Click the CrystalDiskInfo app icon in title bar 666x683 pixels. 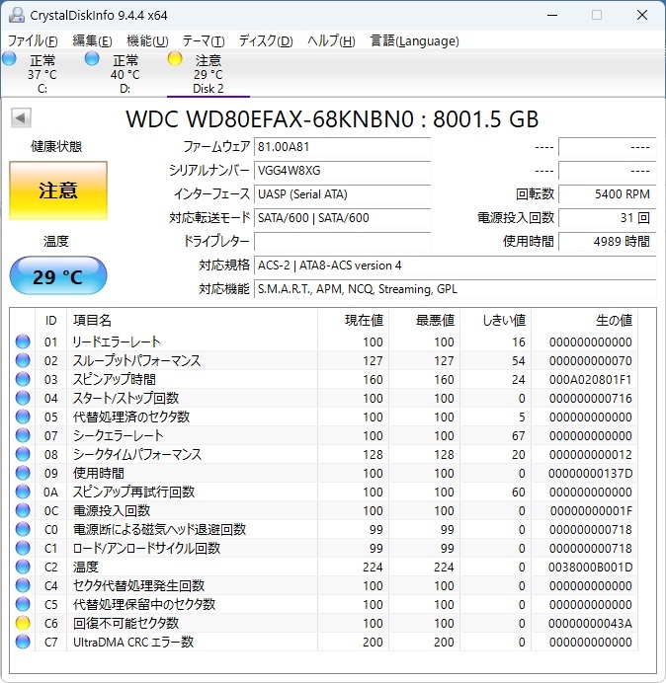17,15
